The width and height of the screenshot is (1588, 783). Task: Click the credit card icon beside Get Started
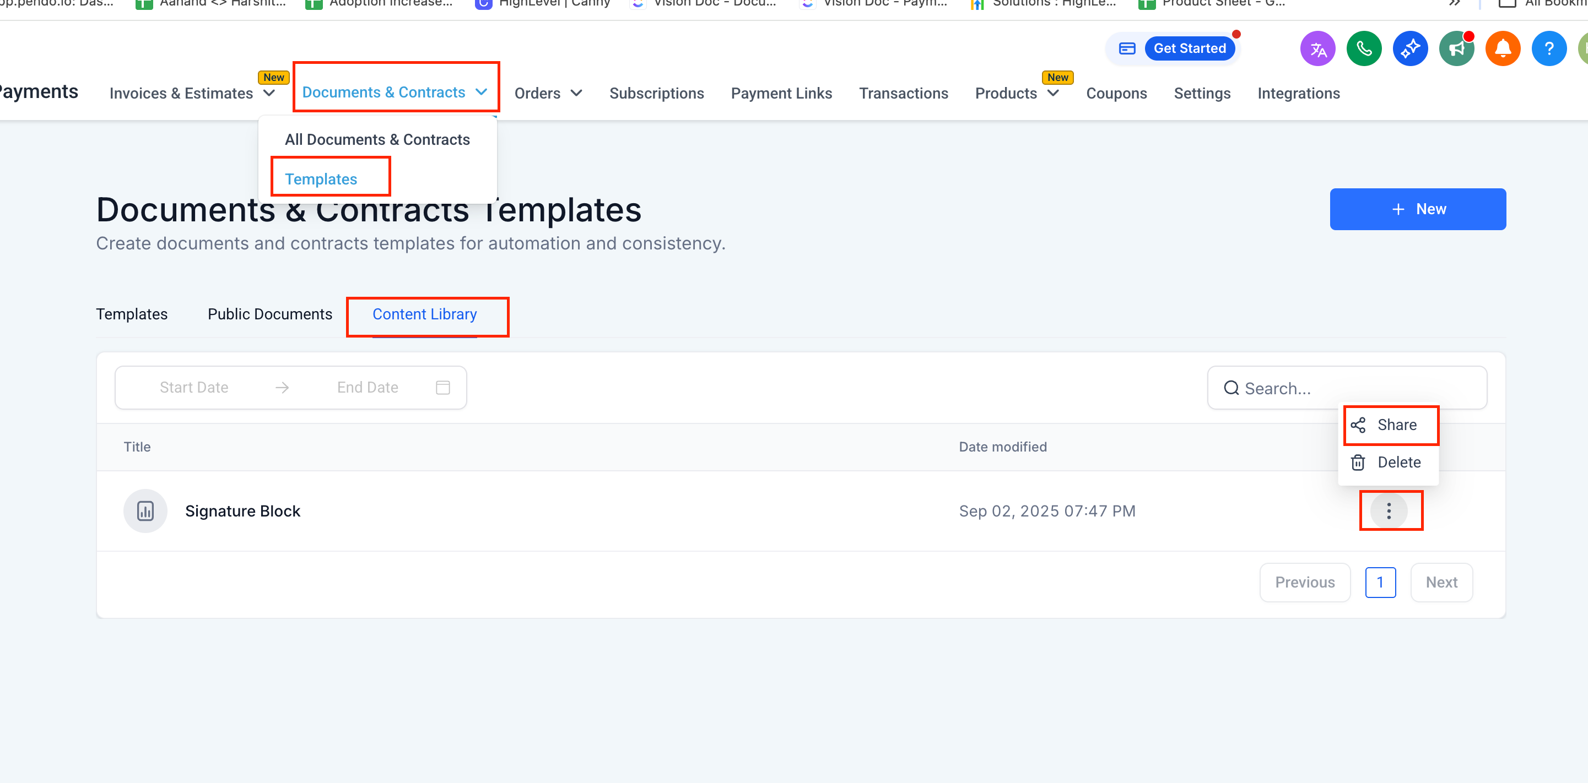click(1127, 48)
